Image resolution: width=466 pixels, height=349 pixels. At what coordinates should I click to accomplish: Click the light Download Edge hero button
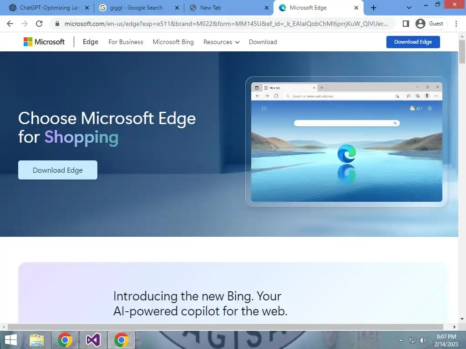pos(58,170)
